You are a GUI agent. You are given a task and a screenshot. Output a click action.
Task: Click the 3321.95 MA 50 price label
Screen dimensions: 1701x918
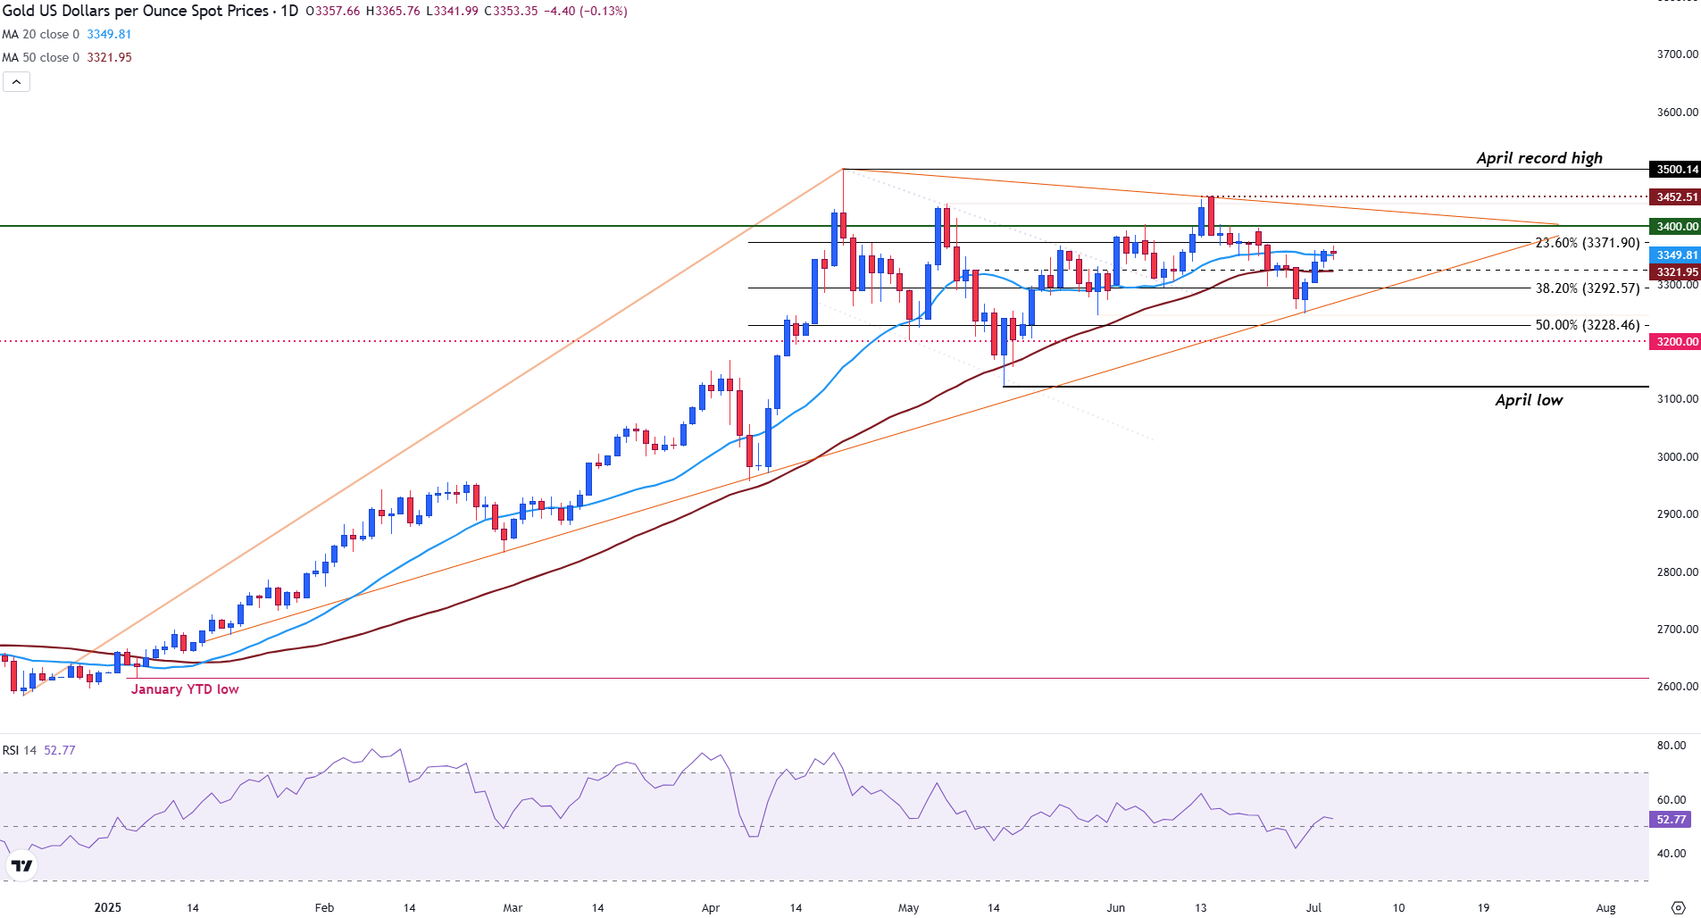1677,272
